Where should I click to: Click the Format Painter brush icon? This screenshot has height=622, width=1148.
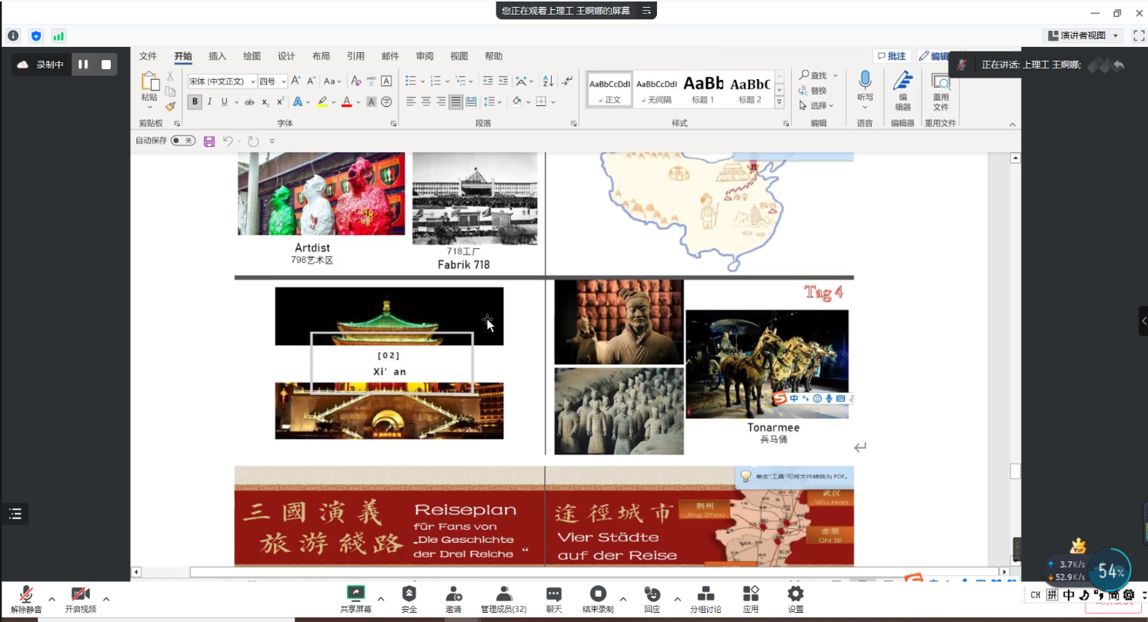171,107
